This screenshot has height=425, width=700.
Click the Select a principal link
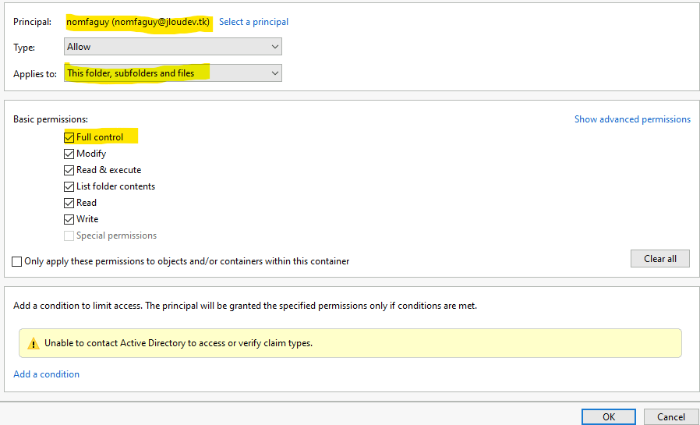tap(253, 22)
